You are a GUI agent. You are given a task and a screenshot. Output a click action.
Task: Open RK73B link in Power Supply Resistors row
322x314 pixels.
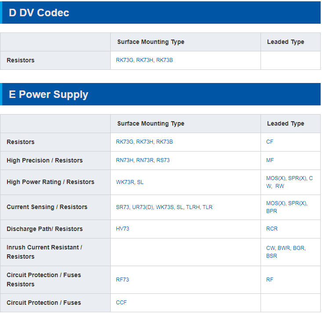click(164, 142)
